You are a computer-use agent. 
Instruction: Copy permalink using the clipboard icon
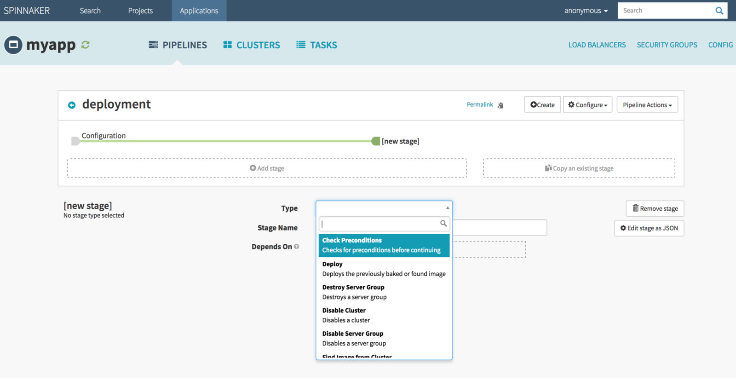click(500, 105)
